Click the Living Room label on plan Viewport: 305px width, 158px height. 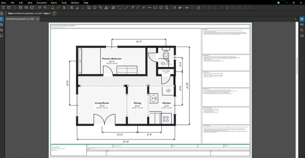coord(102,103)
